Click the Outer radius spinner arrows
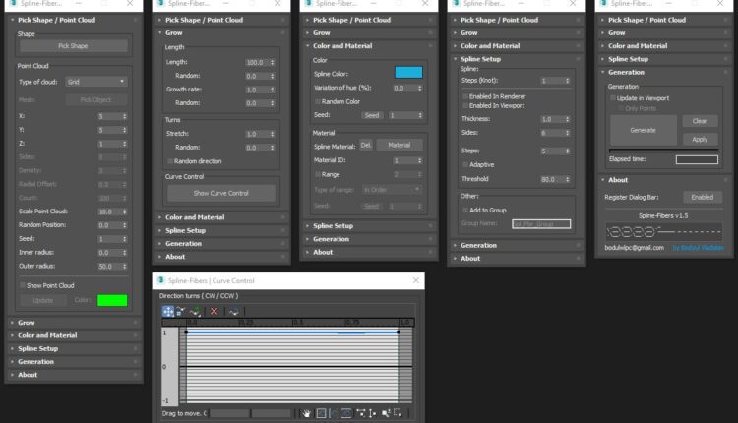Image resolution: width=738 pixels, height=423 pixels. [125, 267]
